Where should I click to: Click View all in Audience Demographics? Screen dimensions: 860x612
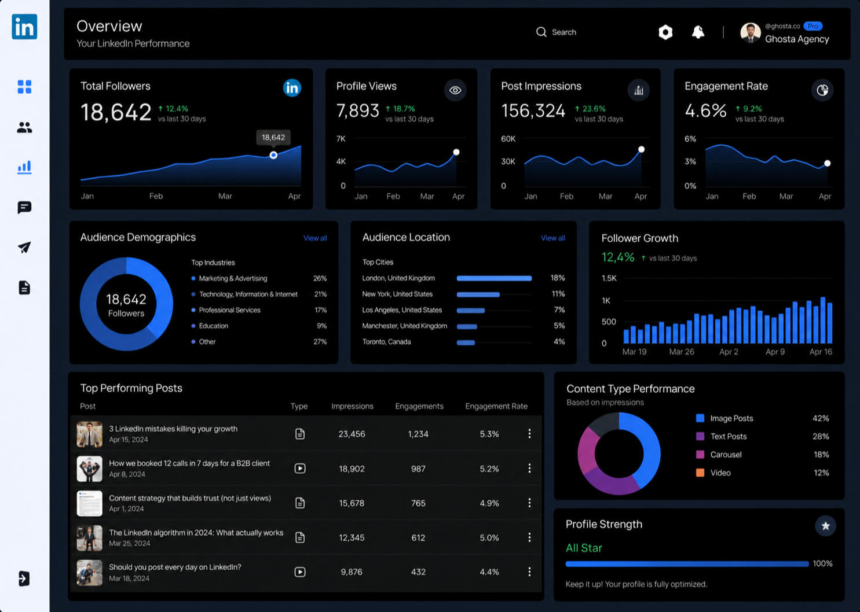(x=315, y=238)
